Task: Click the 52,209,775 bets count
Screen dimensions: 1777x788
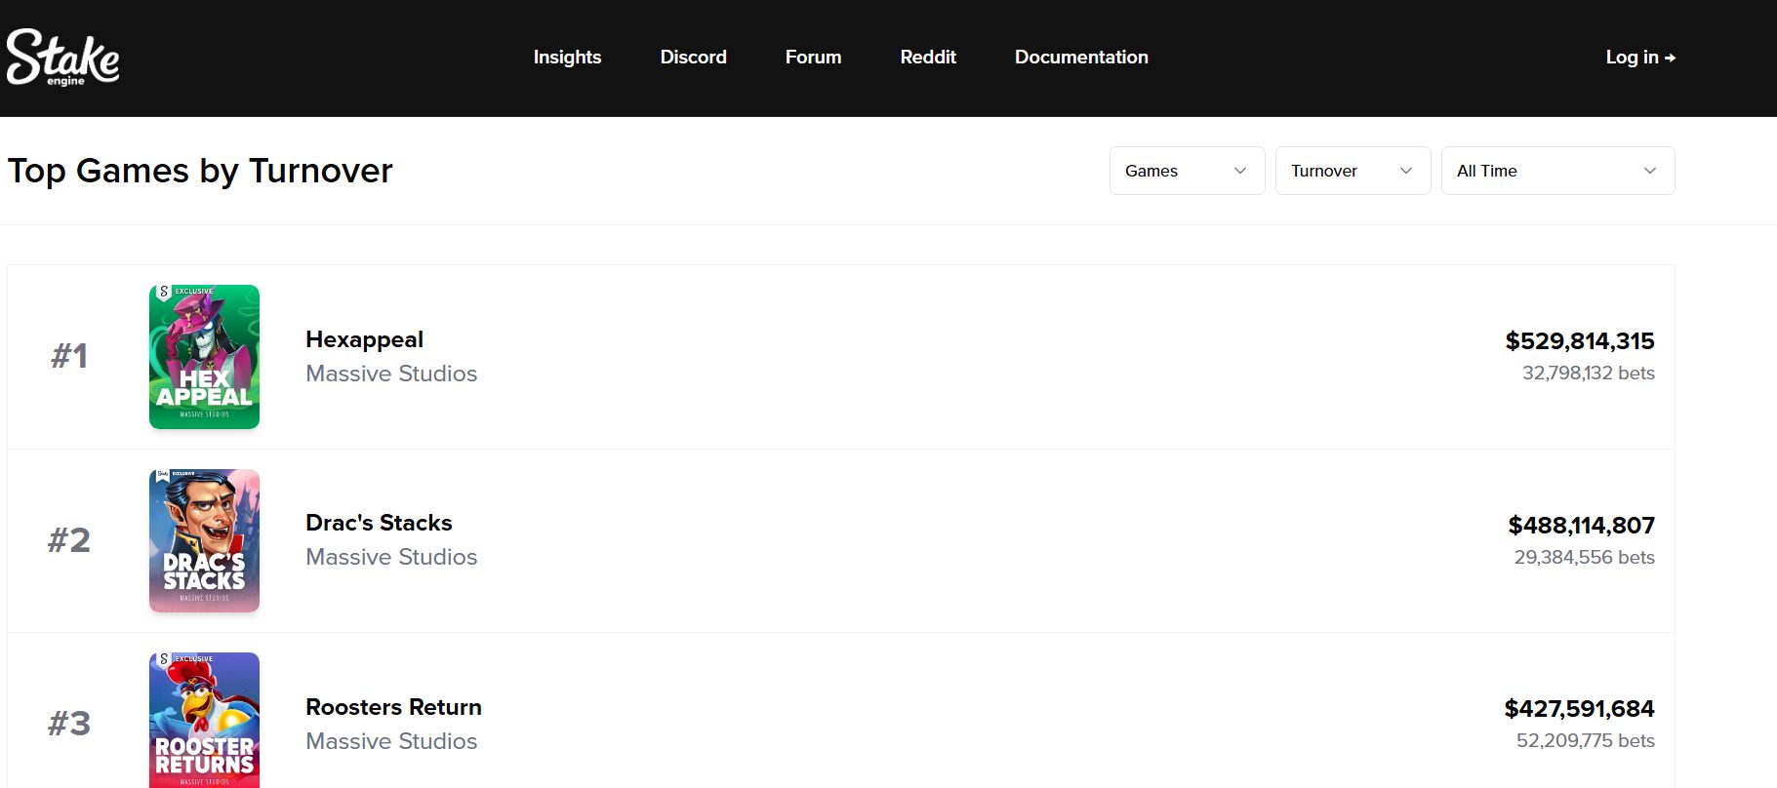Action: [x=1585, y=740]
